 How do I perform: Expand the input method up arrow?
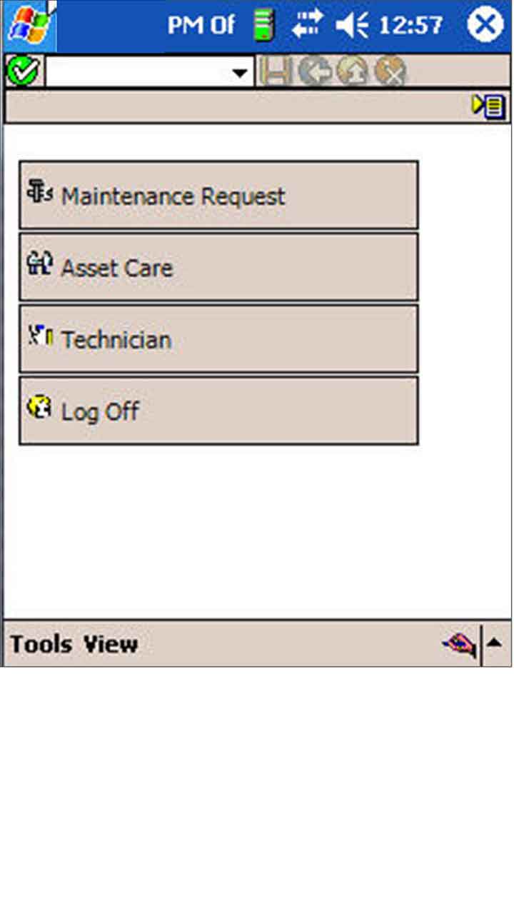(495, 644)
